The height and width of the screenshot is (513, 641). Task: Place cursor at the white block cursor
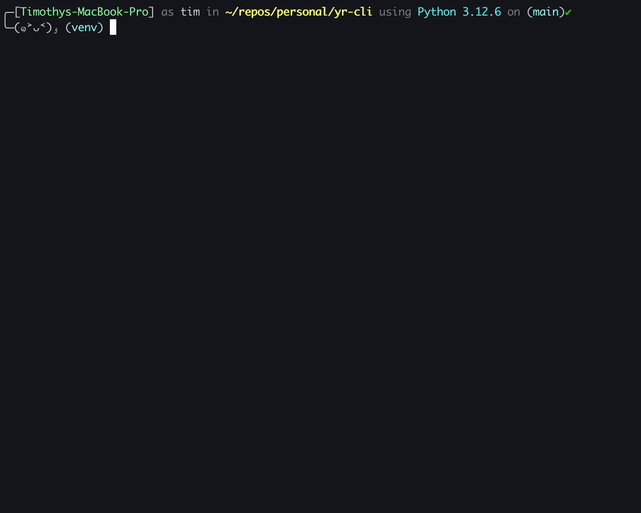113,27
